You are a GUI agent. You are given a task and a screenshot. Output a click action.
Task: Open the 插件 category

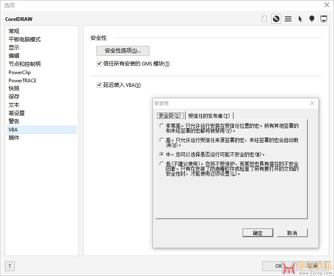point(42,138)
